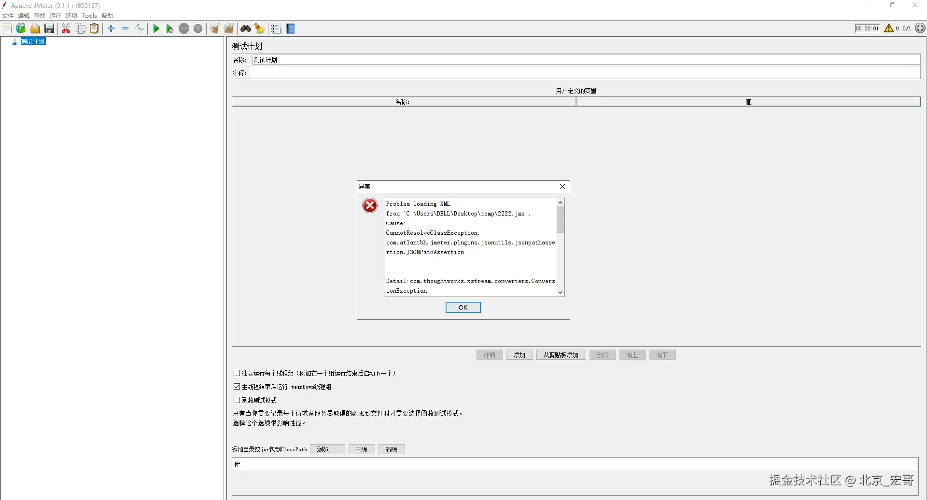Click the 用户定义的变量 label
Image resolution: width=927 pixels, height=500 pixels.
(576, 91)
